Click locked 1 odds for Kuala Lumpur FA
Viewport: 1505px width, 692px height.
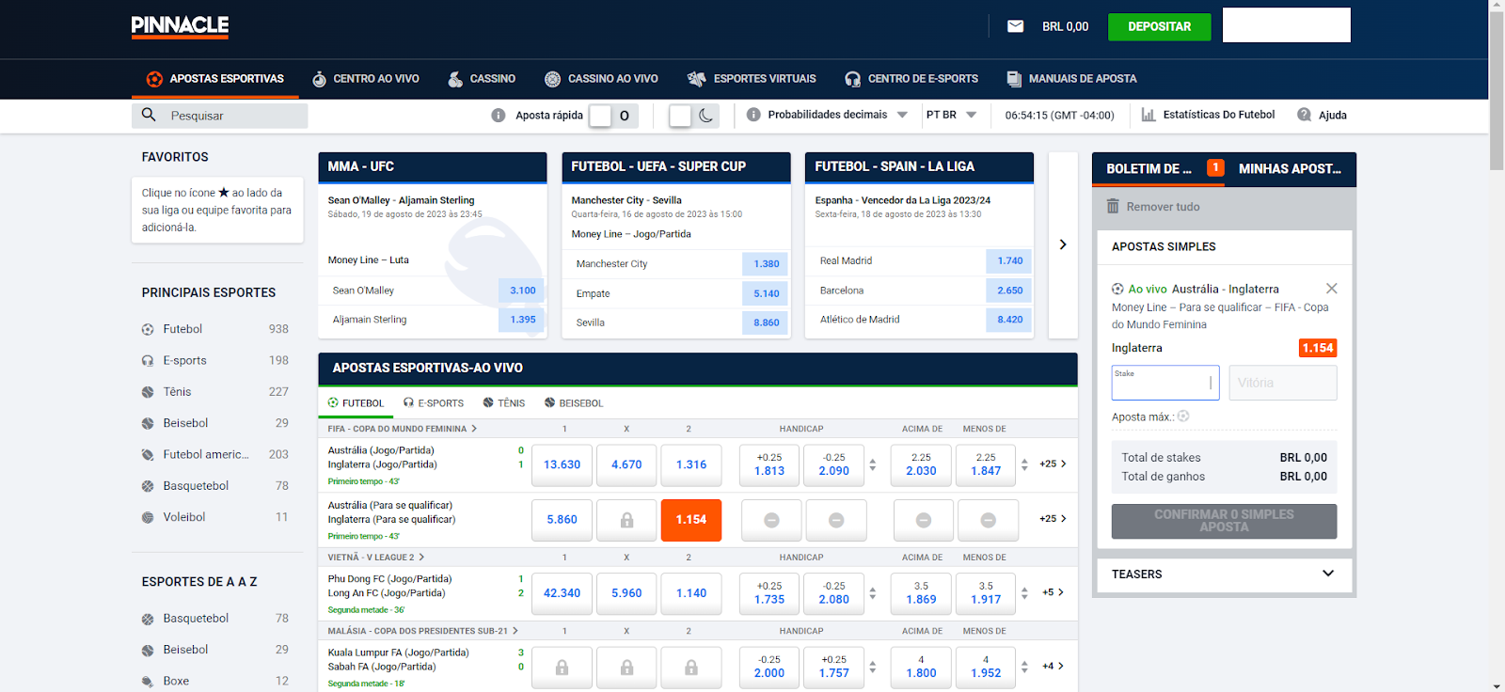tap(562, 668)
